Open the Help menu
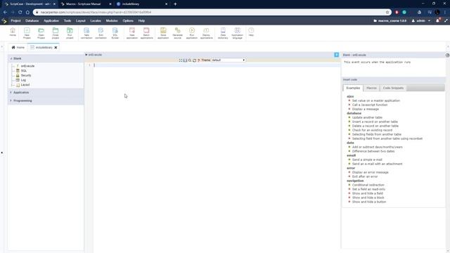The height and width of the screenshot is (253, 450). [x=141, y=20]
